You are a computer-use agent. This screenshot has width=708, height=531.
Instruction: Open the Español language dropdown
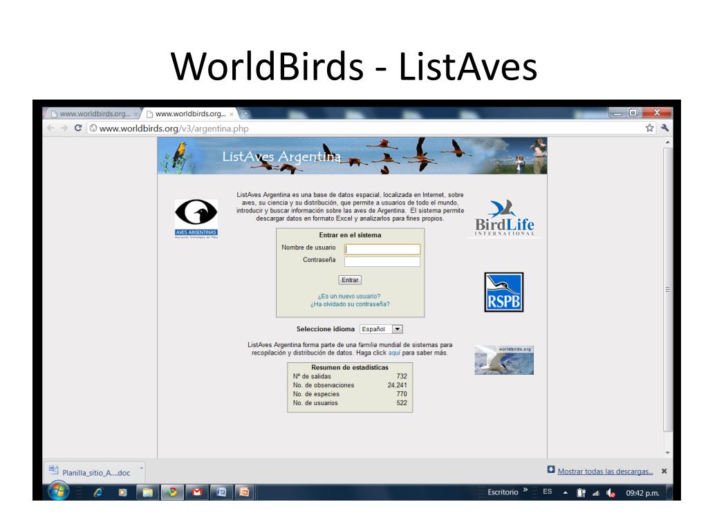click(381, 329)
